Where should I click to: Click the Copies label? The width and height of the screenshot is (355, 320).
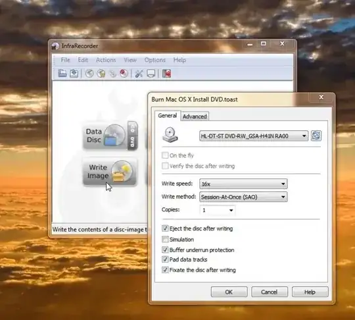(x=171, y=209)
